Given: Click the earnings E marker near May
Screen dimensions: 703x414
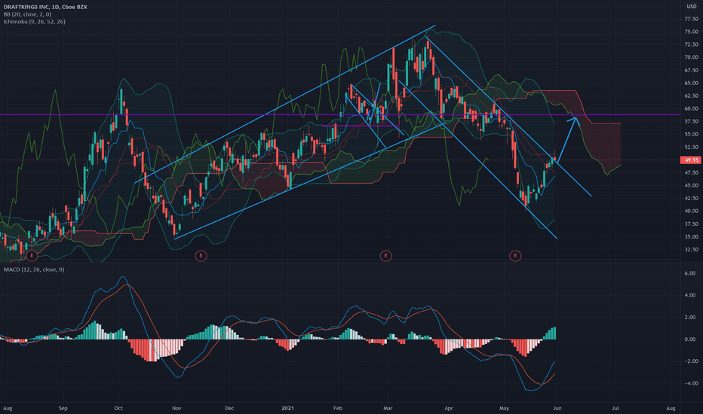Looking at the screenshot, I should 515,256.
